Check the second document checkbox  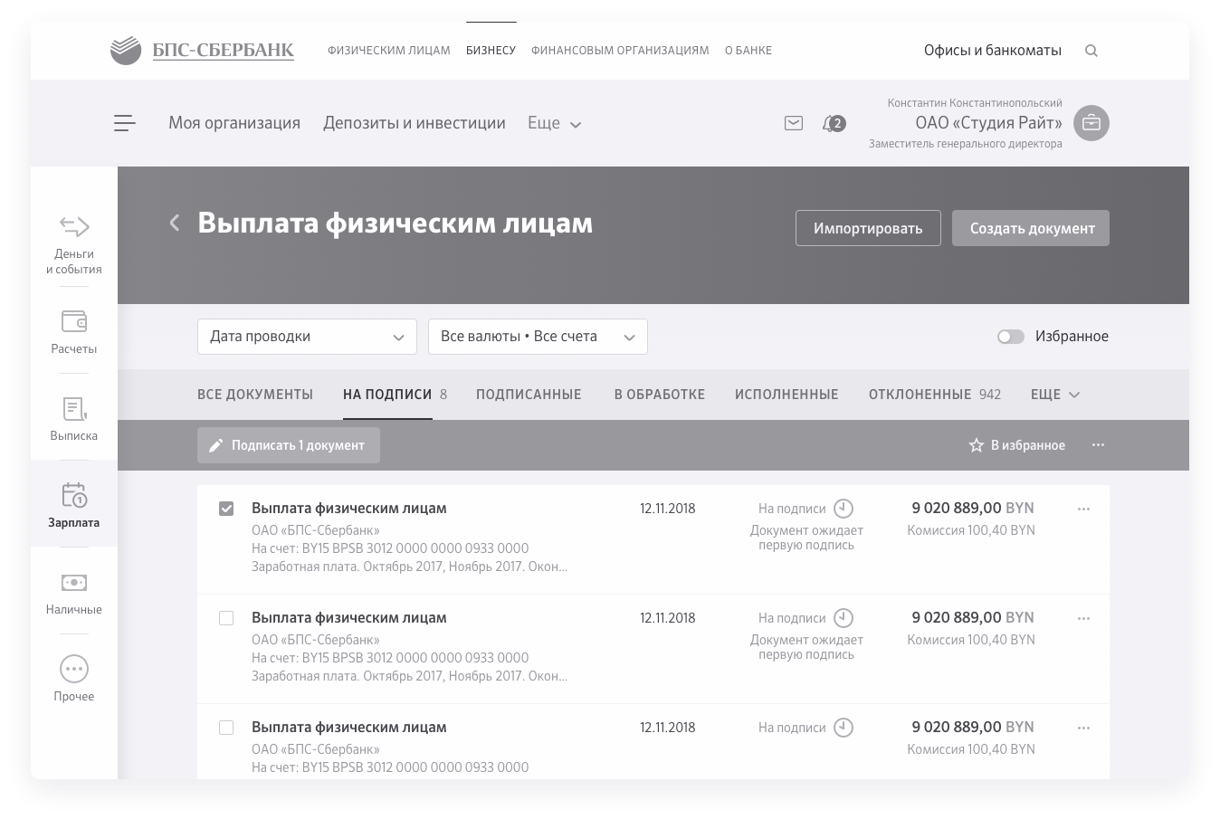(226, 618)
